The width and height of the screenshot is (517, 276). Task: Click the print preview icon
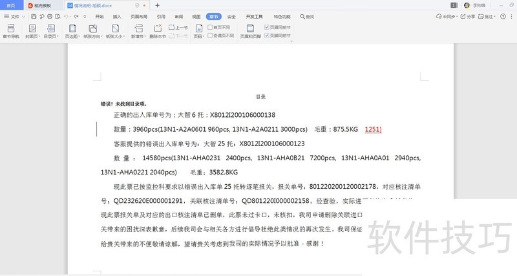click(58, 17)
